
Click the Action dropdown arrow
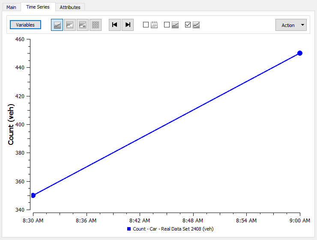click(x=303, y=25)
